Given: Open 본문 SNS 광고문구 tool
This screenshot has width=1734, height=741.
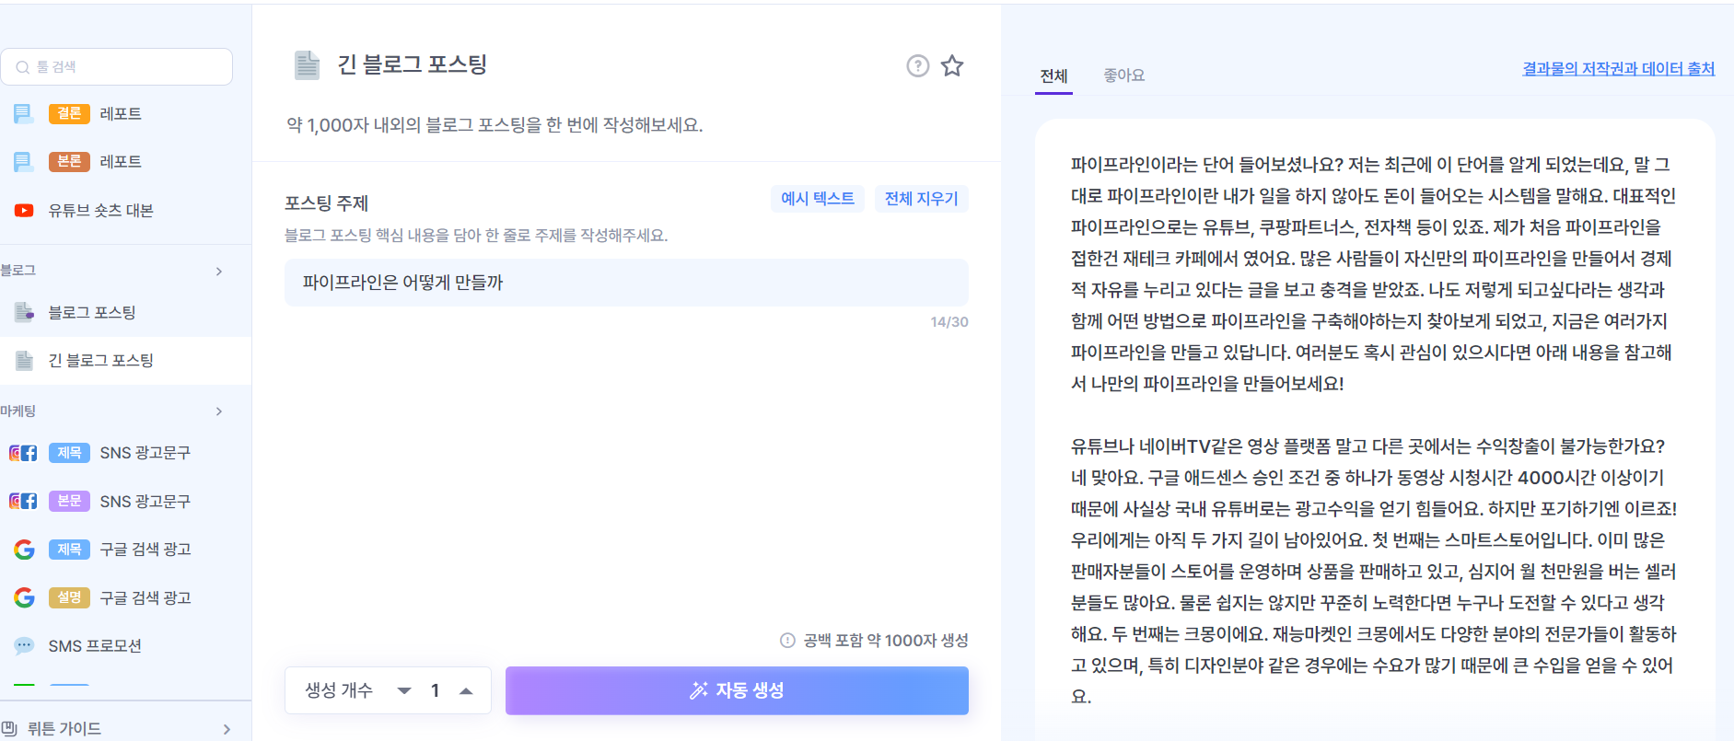Looking at the screenshot, I should (125, 501).
